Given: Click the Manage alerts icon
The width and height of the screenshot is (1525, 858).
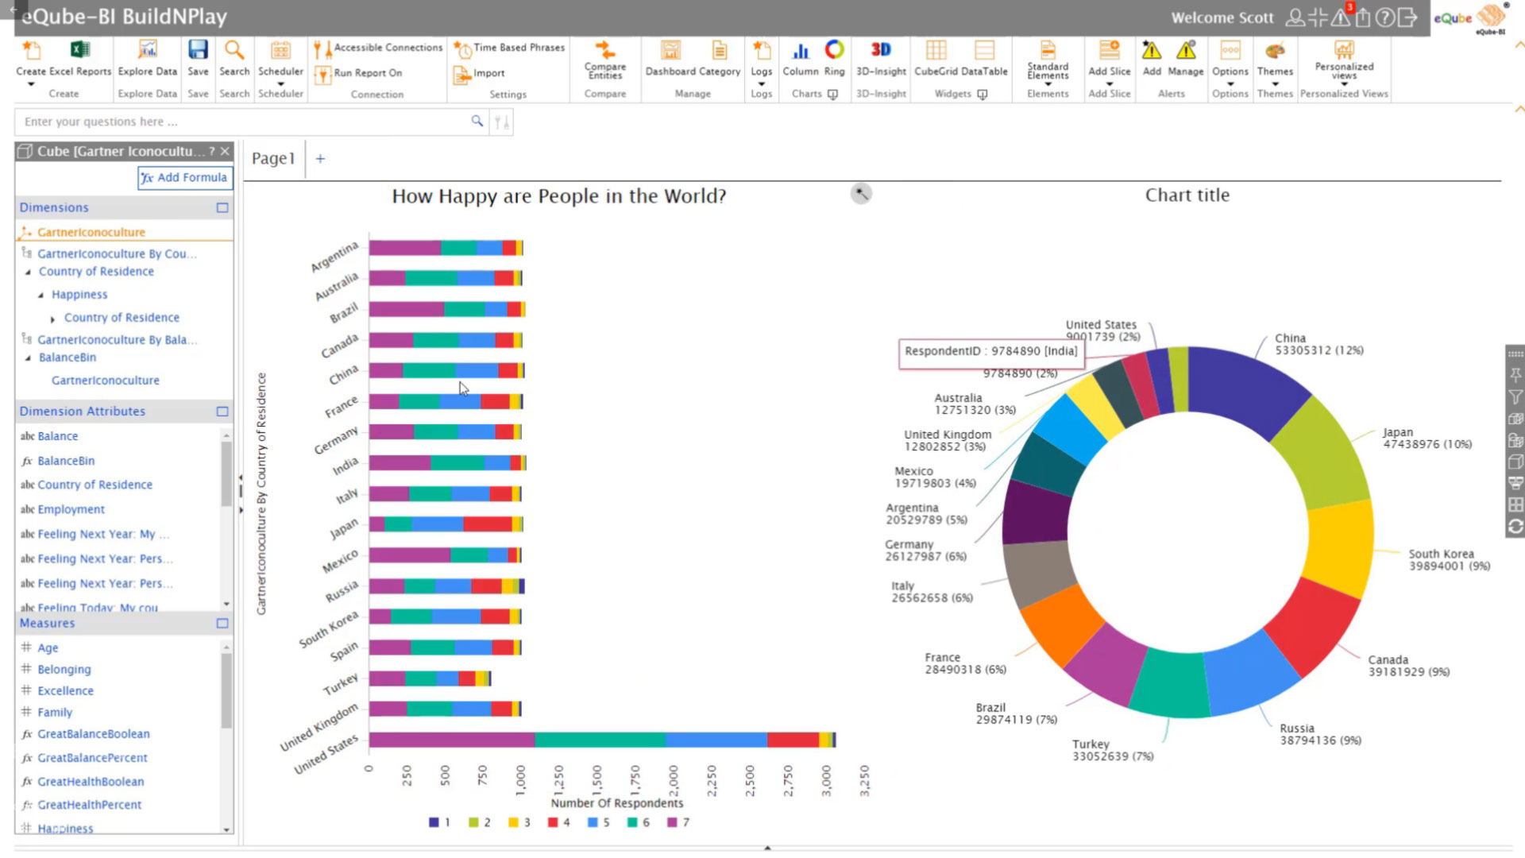Looking at the screenshot, I should [1186, 51].
